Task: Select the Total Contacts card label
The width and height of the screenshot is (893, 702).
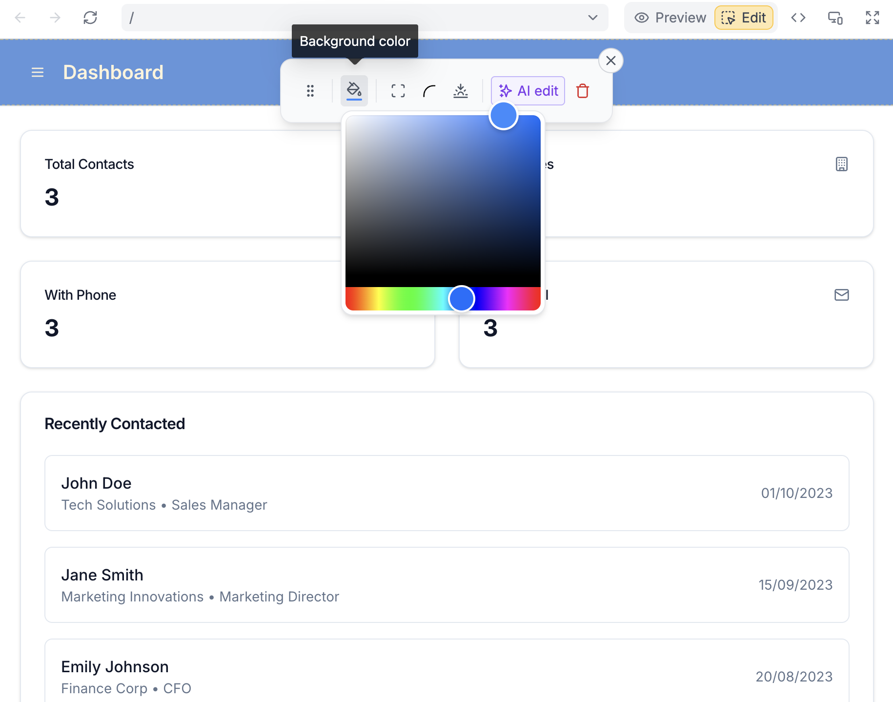Action: click(89, 164)
